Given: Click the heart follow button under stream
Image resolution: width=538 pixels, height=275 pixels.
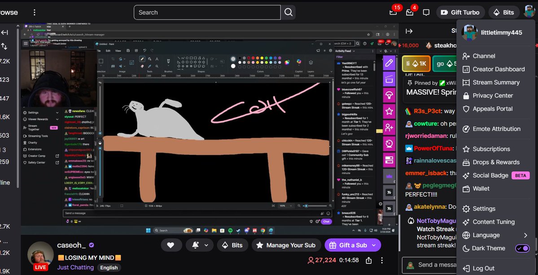Looking at the screenshot, I should [171, 245].
